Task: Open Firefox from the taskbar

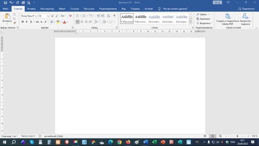Action: click(128, 142)
